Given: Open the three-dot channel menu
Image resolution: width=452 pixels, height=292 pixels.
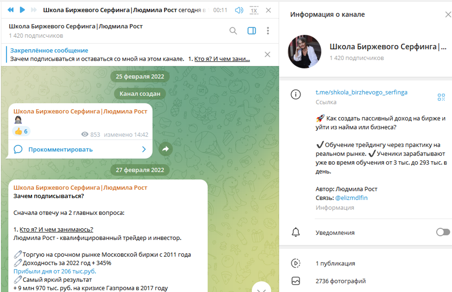Looking at the screenshot, I should click(268, 31).
